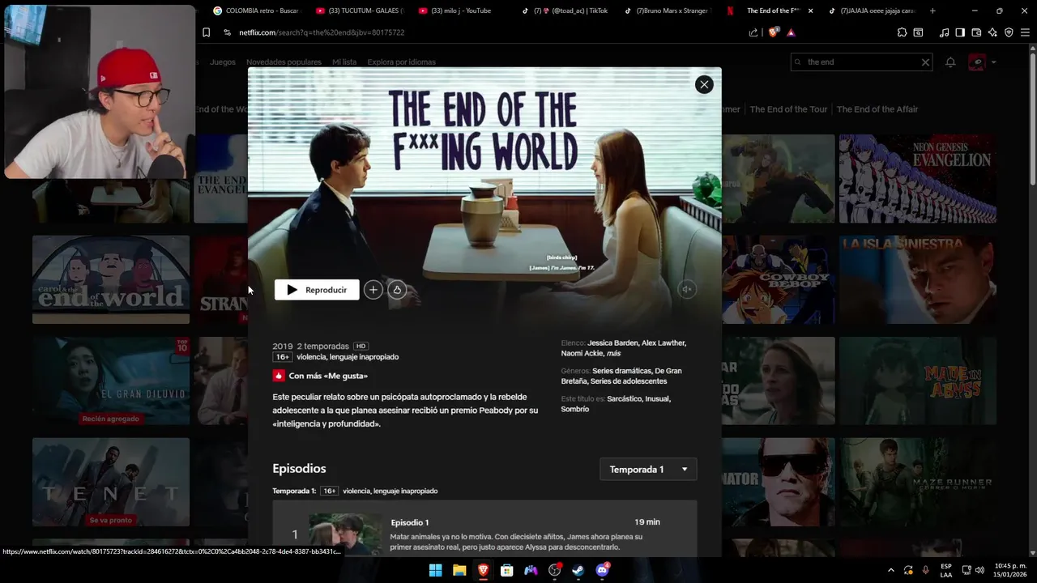Open Explora por idiomas navigation item
1037x583 pixels.
pyautogui.click(x=401, y=62)
